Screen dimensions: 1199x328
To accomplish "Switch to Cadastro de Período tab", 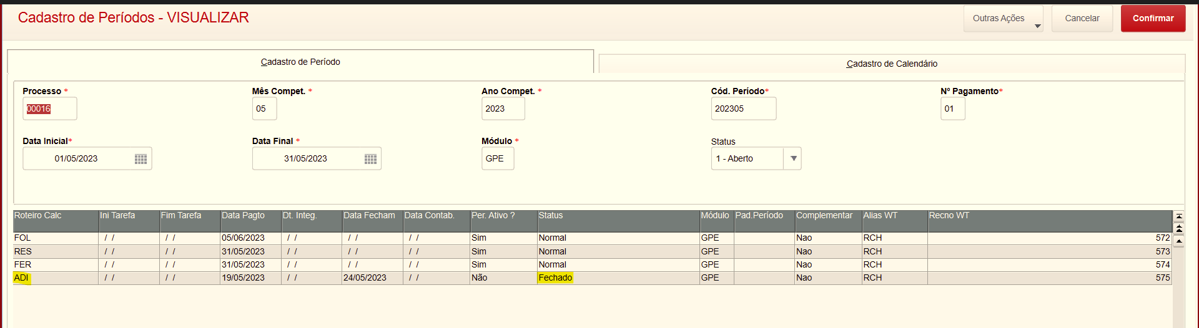I will pyautogui.click(x=300, y=62).
